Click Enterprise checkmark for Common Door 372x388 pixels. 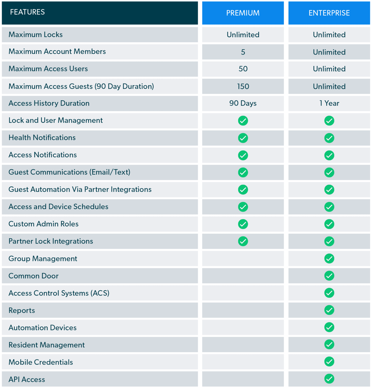tap(329, 276)
